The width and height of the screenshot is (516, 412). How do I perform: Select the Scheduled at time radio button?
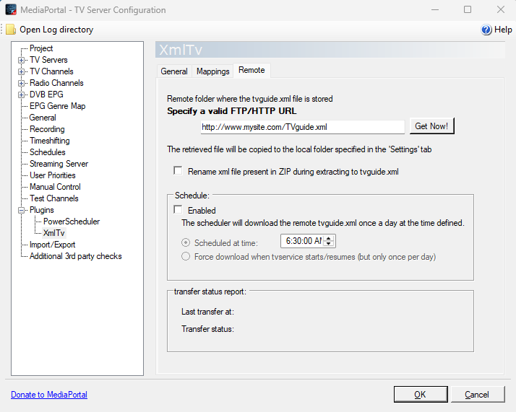click(186, 242)
